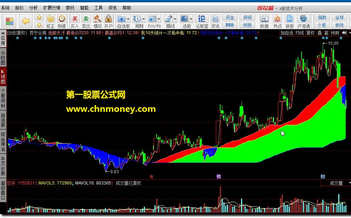The width and height of the screenshot is (351, 218).
Task: Expand the 画线 dropdown arrow
Action: pos(175,19)
